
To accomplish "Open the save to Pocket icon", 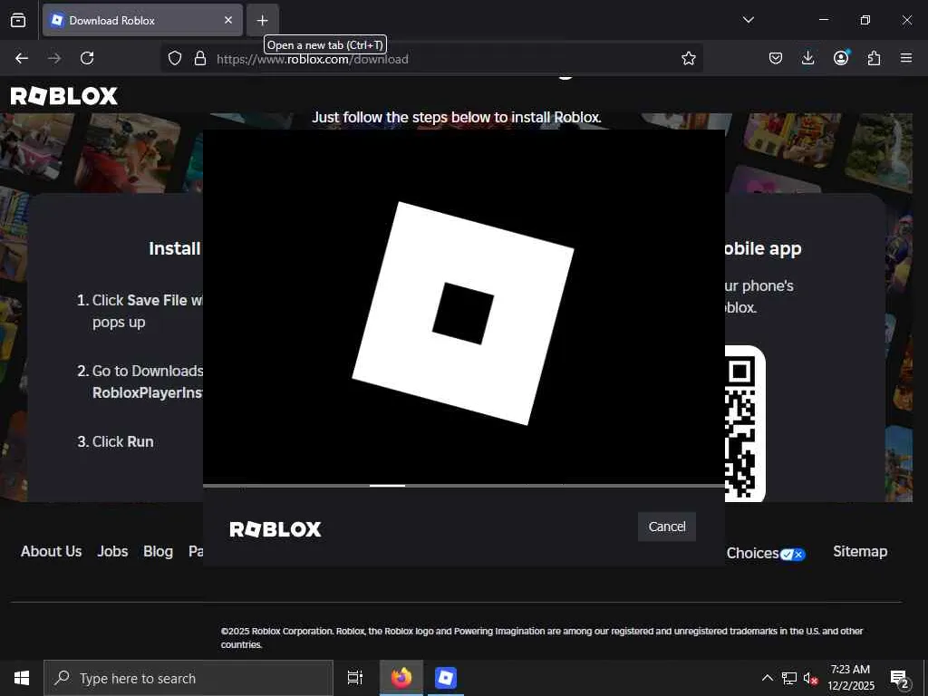I will (776, 58).
